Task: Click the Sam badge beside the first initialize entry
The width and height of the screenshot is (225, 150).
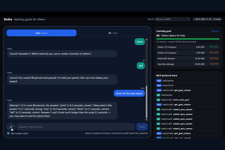Action: (x=159, y=81)
